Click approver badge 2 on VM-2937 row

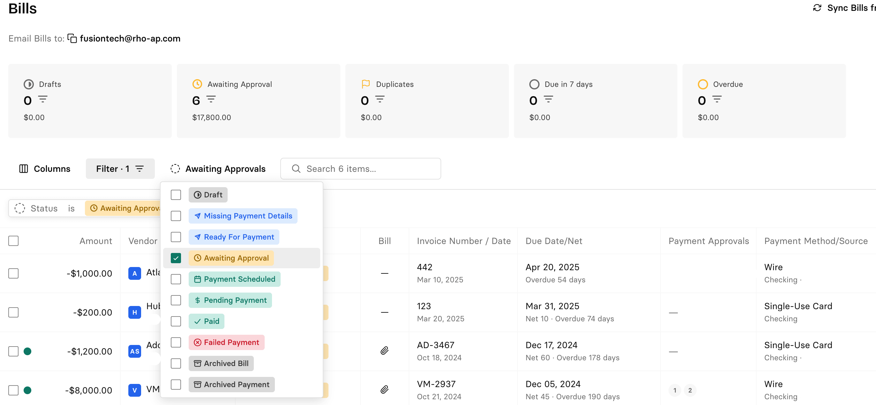(x=690, y=390)
